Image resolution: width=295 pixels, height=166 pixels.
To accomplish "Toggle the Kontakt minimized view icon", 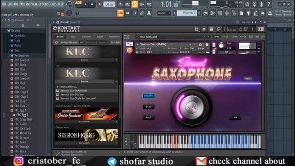I will [x=218, y=29].
